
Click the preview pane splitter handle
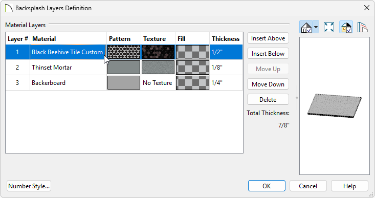point(297,98)
